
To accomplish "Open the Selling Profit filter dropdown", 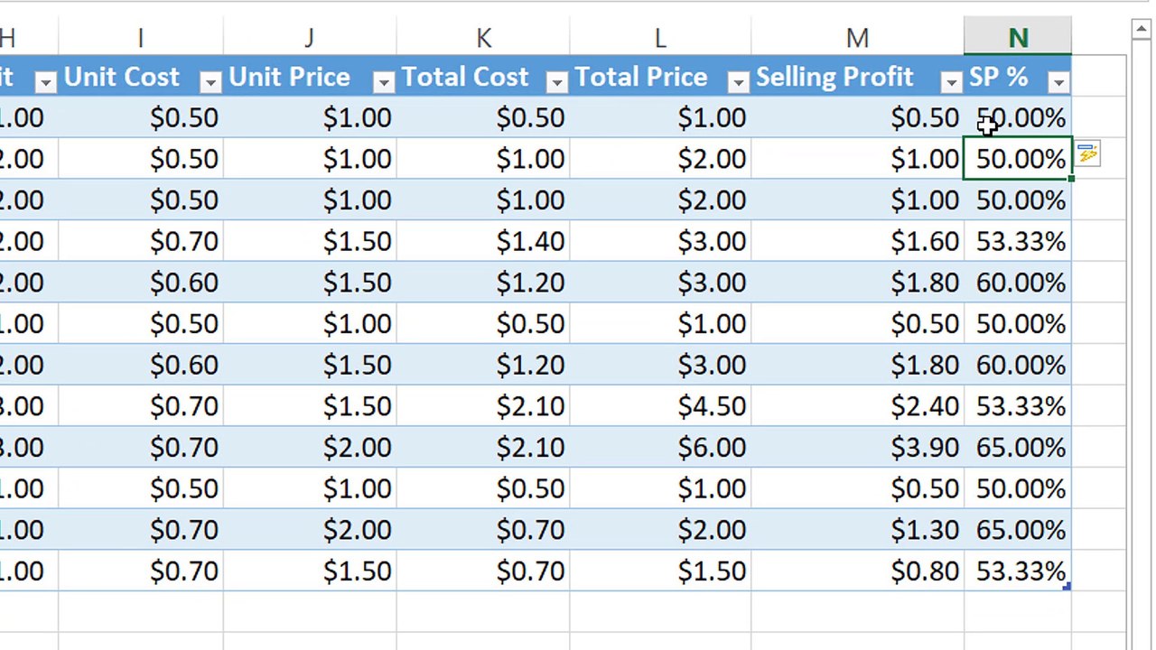I will pyautogui.click(x=951, y=82).
